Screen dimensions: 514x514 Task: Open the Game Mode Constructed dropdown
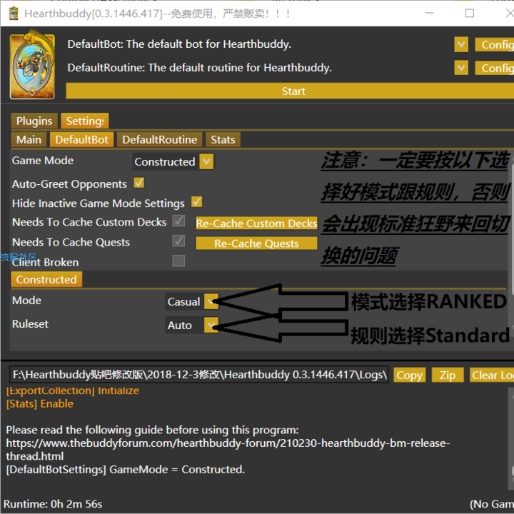pos(173,161)
